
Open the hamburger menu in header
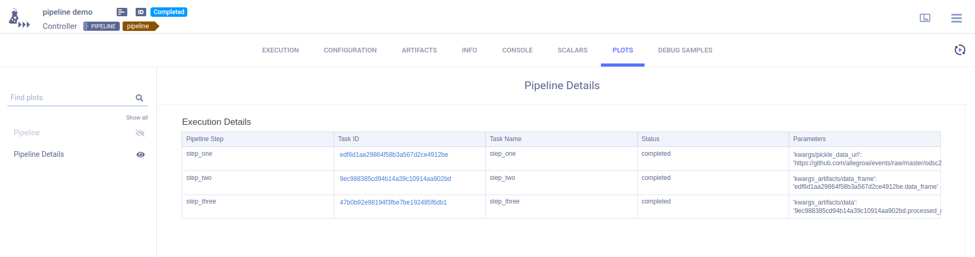(x=956, y=18)
